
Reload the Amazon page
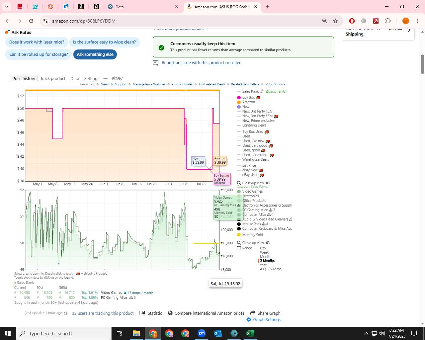[x=31, y=21]
